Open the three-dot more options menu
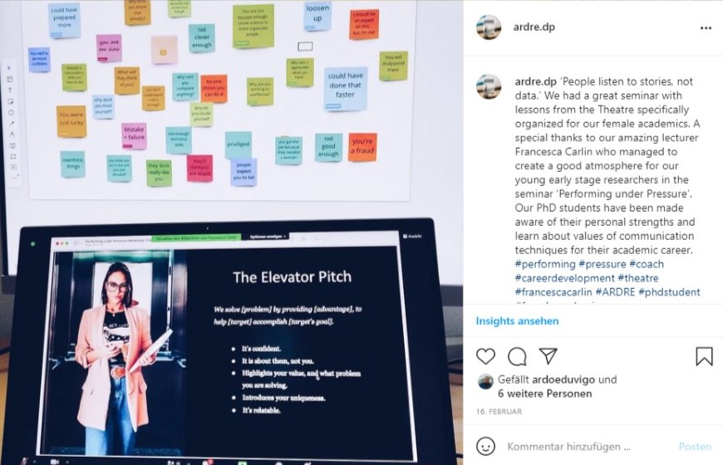Screen dimensions: 723x465 706,28
